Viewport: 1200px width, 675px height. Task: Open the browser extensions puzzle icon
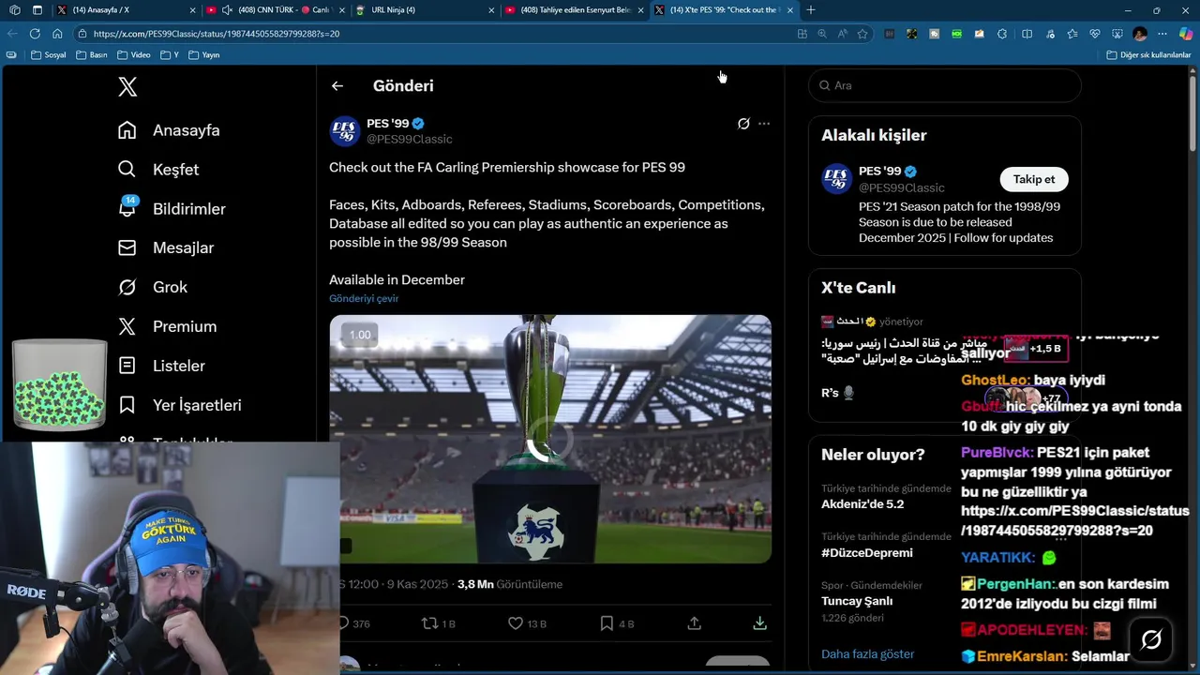click(x=1002, y=34)
